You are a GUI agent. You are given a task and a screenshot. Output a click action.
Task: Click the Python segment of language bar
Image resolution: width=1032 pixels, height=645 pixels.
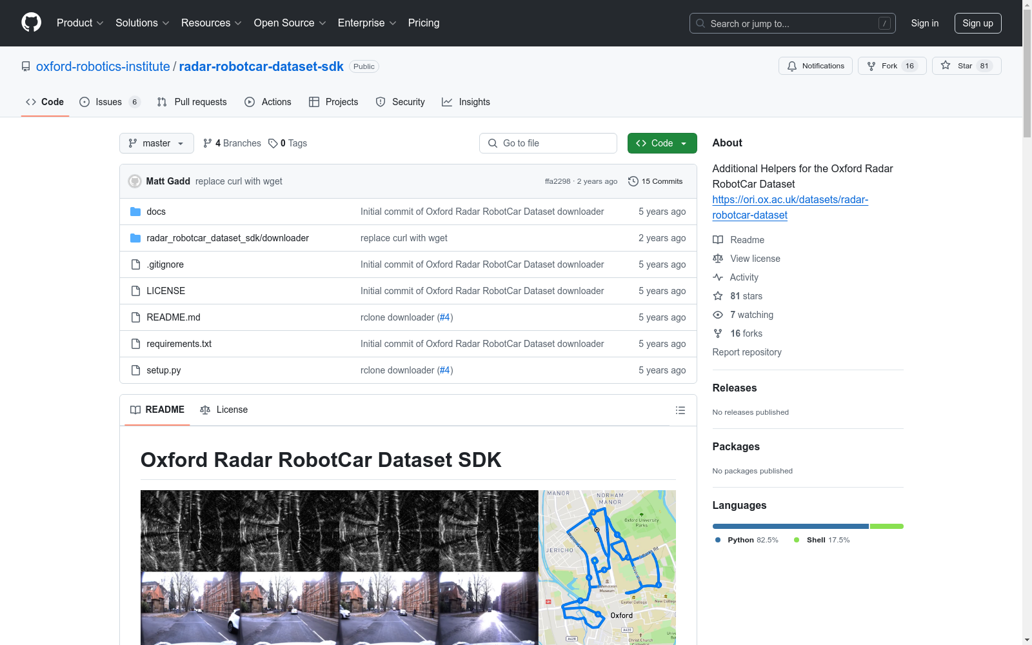[x=791, y=526]
